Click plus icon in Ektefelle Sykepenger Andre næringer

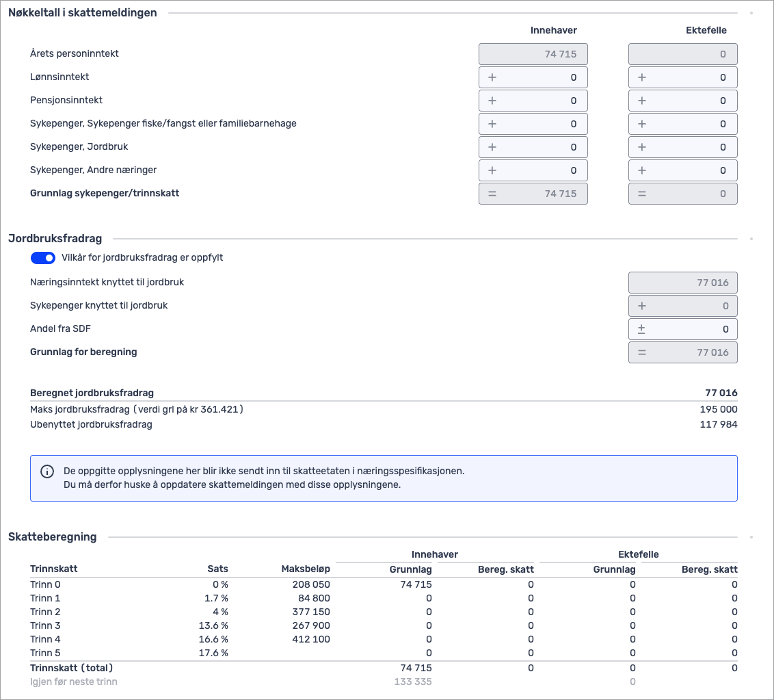click(x=641, y=170)
